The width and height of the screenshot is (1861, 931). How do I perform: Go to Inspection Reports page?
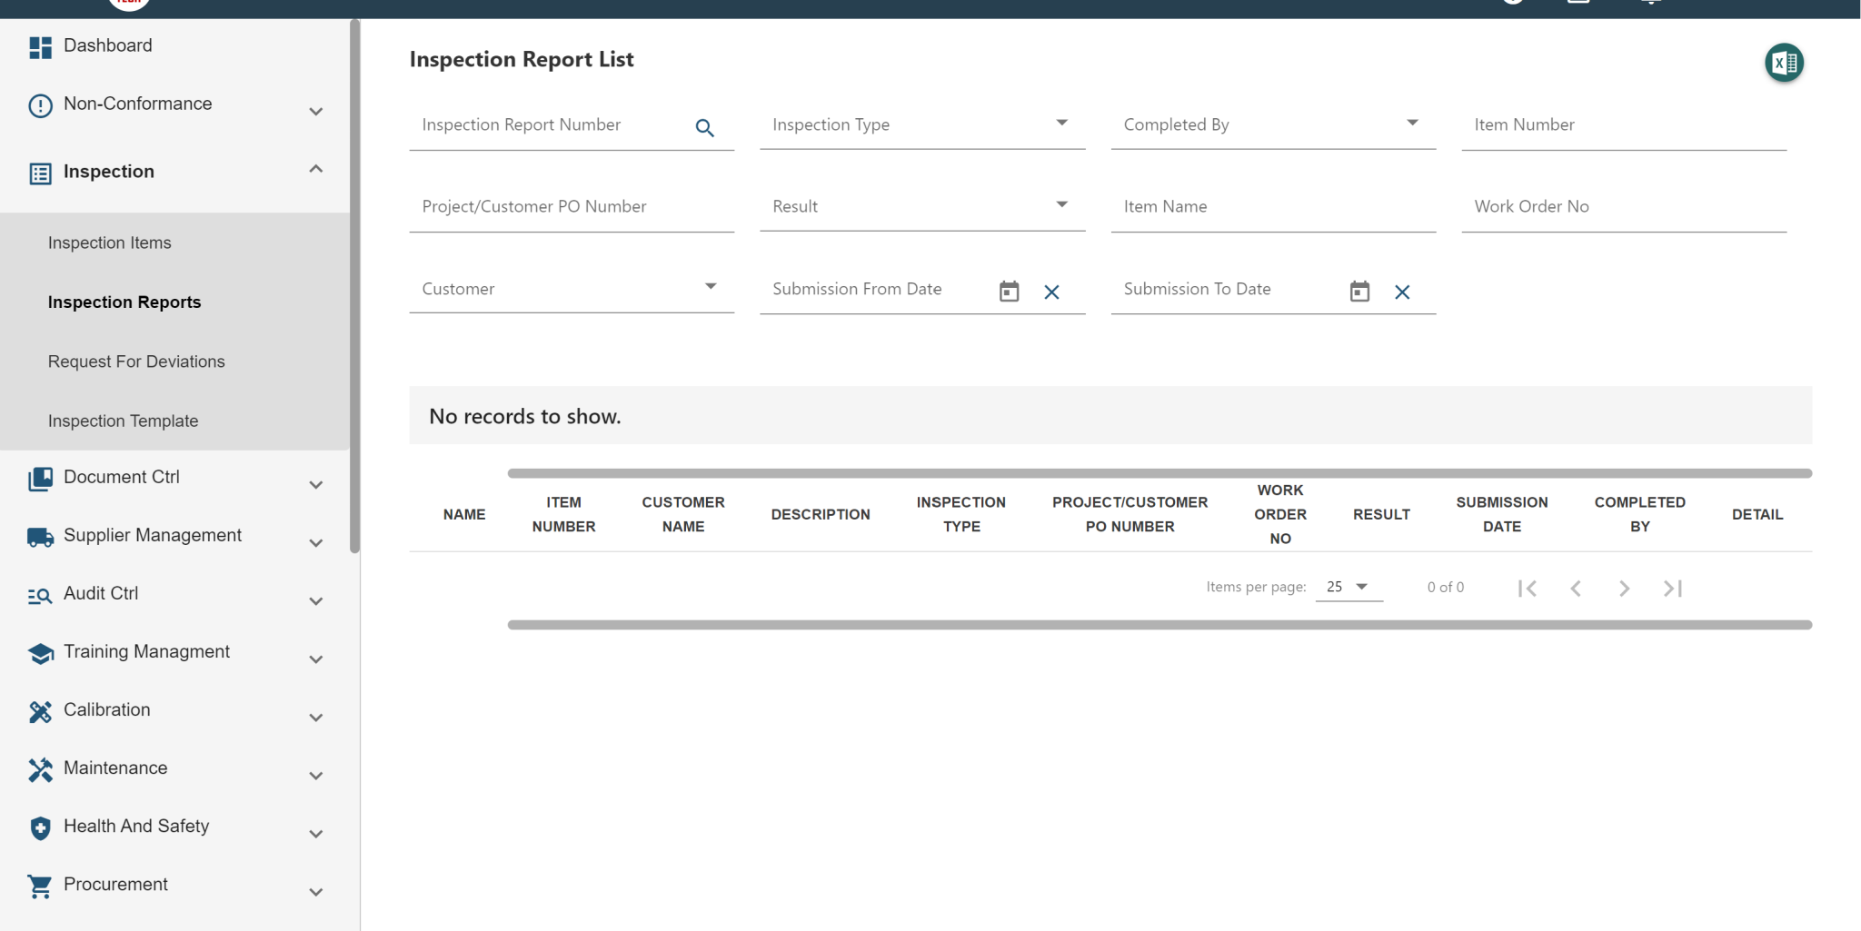click(124, 302)
